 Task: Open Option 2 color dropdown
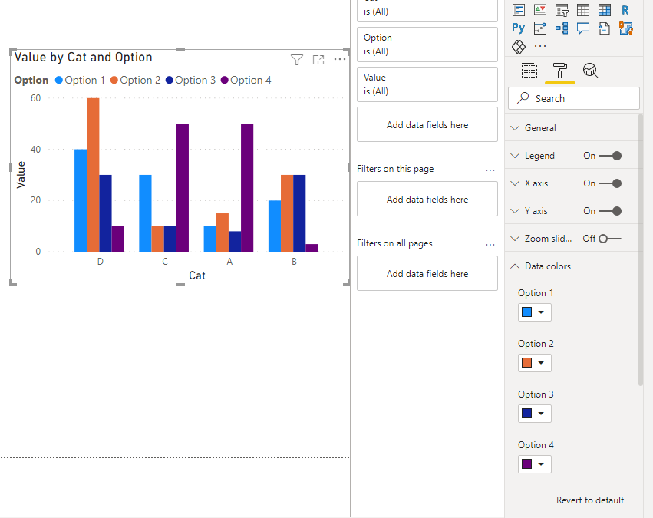534,363
